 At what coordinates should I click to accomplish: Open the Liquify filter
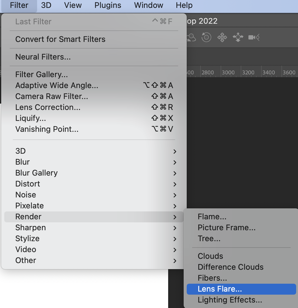[30, 118]
